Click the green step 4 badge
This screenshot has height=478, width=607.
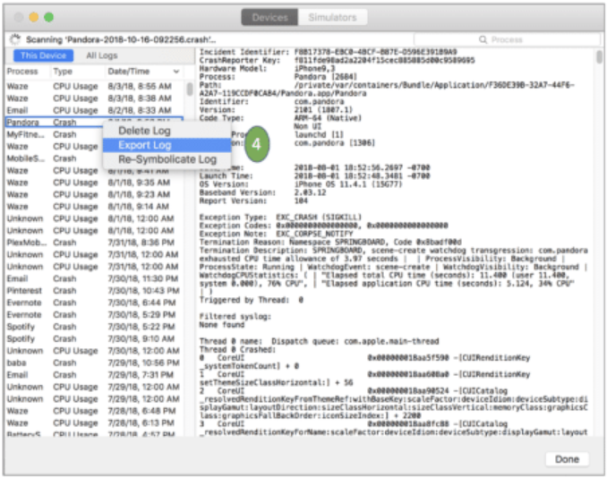(x=256, y=144)
